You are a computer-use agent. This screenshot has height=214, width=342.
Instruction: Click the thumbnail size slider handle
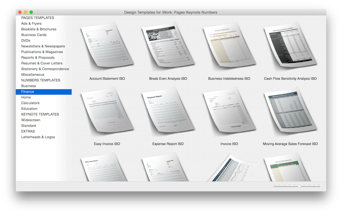pos(299,186)
